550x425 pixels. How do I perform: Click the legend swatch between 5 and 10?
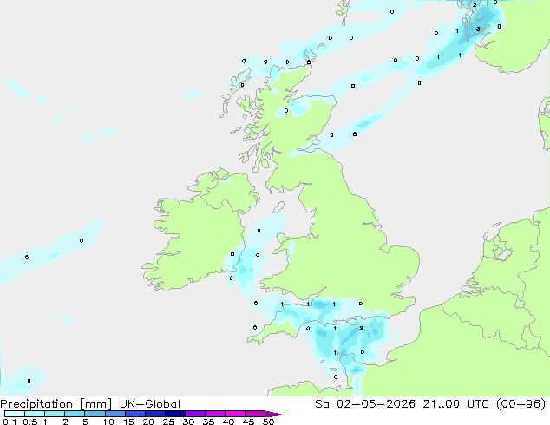95,414
